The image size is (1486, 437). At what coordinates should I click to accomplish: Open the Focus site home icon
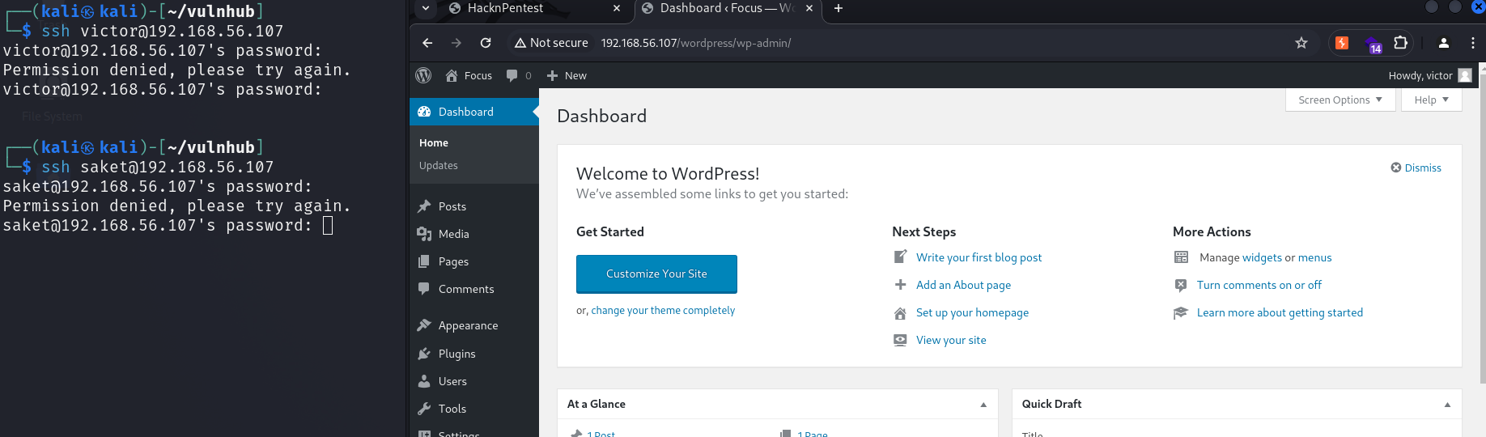pos(452,75)
